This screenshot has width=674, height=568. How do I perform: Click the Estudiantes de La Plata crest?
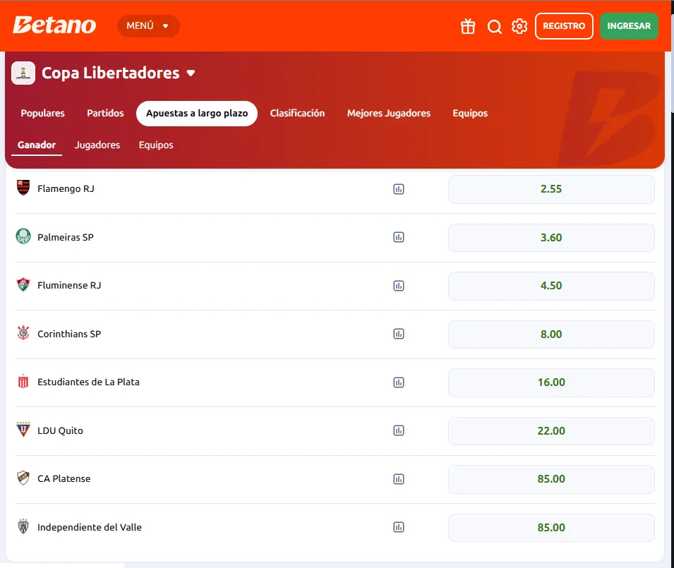pos(23,382)
